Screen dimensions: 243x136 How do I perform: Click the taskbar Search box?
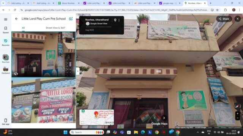pyautogui.click(x=87, y=132)
